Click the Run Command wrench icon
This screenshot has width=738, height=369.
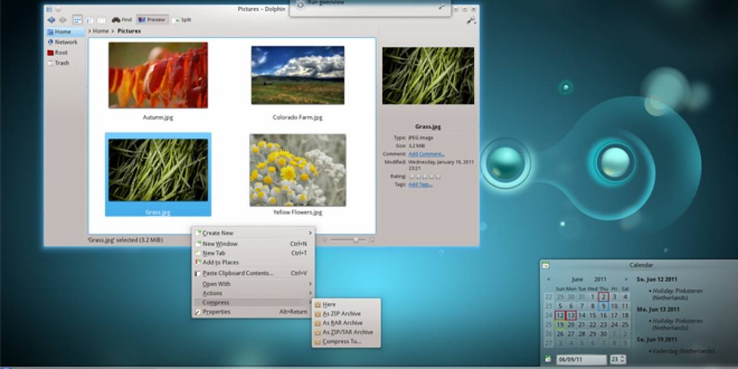pyautogui.click(x=442, y=6)
